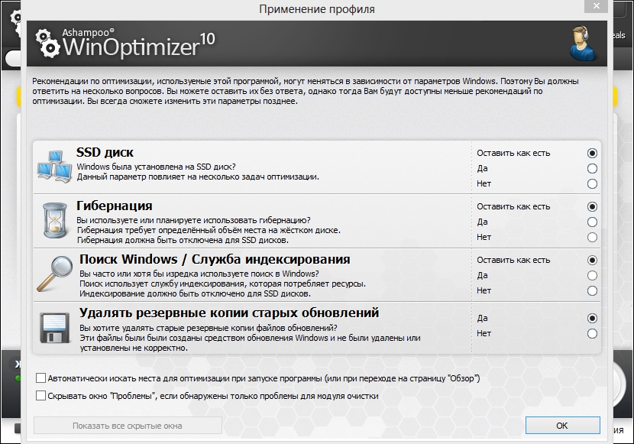This screenshot has width=634, height=444.
Task: Select 'Да' for Гибернация
Action: (592, 222)
